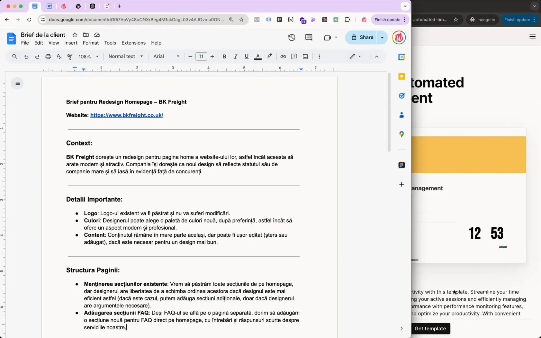The image size is (541, 338).
Task: Click the toolbar Search menus magnifier
Action: tap(15, 56)
